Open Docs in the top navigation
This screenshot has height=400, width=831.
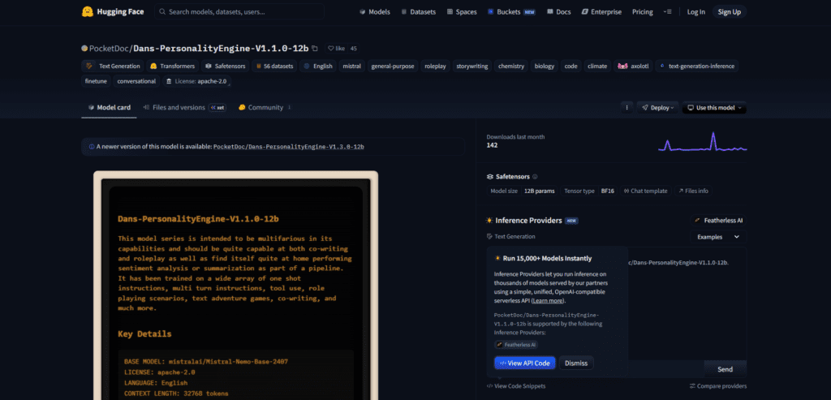coord(558,11)
